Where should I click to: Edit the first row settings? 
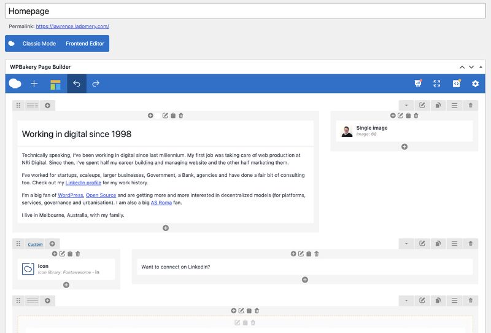pyautogui.click(x=422, y=105)
